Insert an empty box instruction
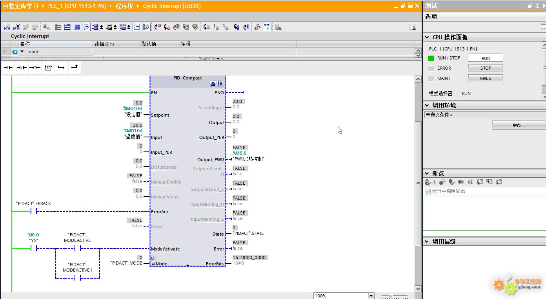 48,68
